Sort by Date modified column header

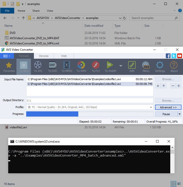94,26
